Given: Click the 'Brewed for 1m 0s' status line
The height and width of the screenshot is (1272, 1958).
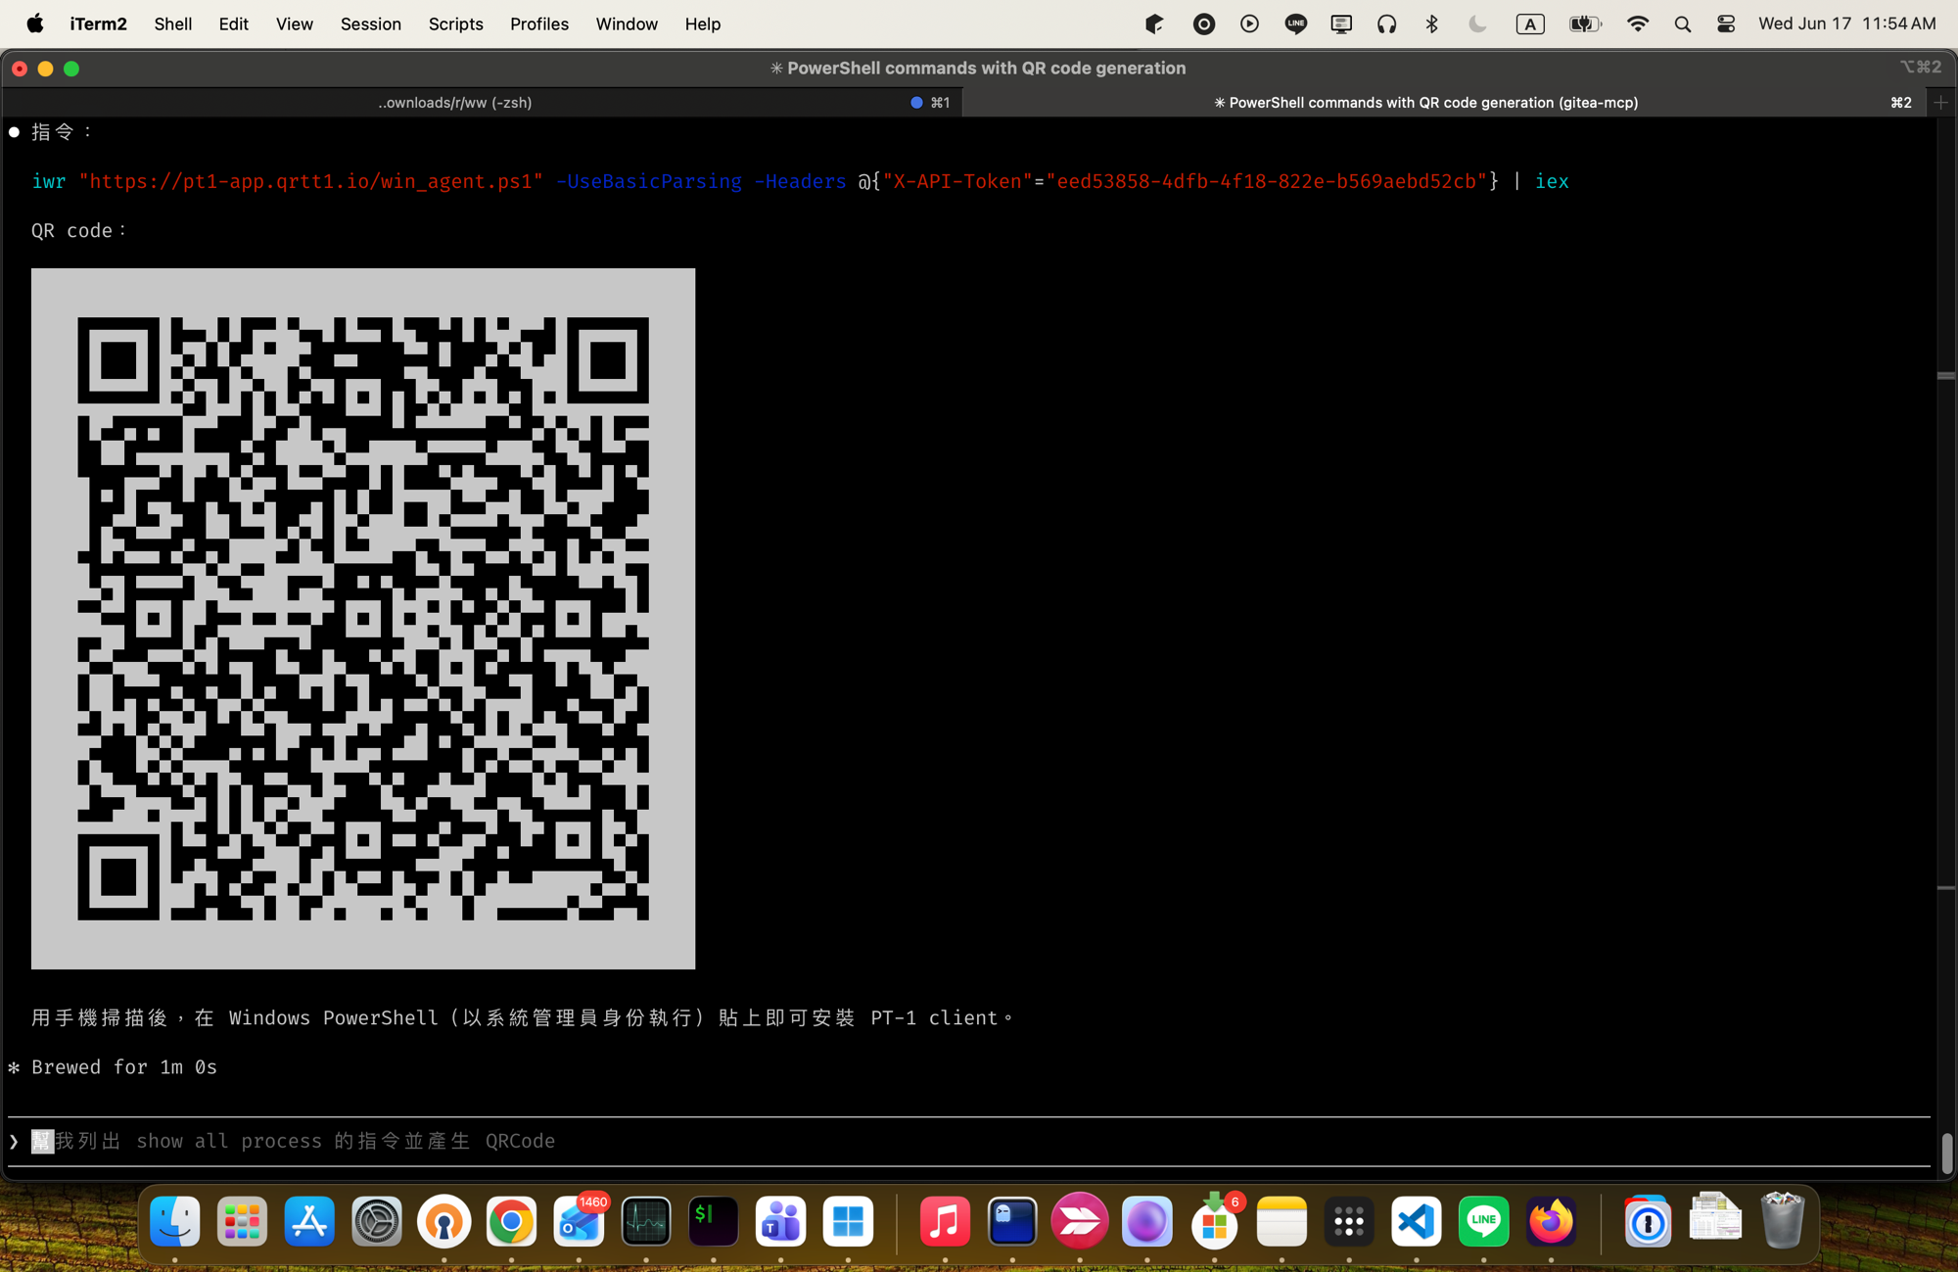Looking at the screenshot, I should (123, 1067).
